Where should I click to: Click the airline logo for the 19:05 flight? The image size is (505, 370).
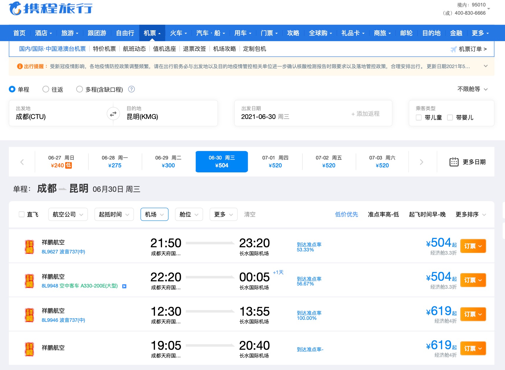29,349
